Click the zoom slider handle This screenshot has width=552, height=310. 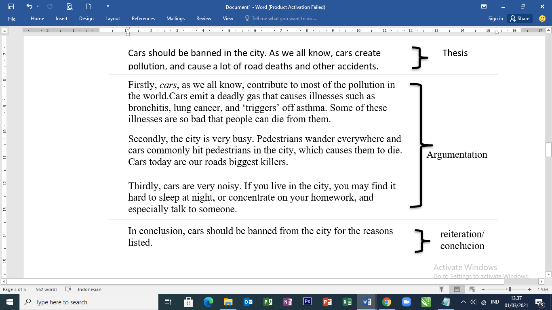[510, 289]
